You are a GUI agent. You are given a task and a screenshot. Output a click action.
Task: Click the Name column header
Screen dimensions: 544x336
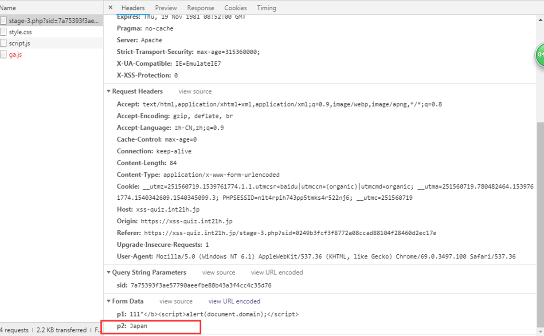point(8,8)
